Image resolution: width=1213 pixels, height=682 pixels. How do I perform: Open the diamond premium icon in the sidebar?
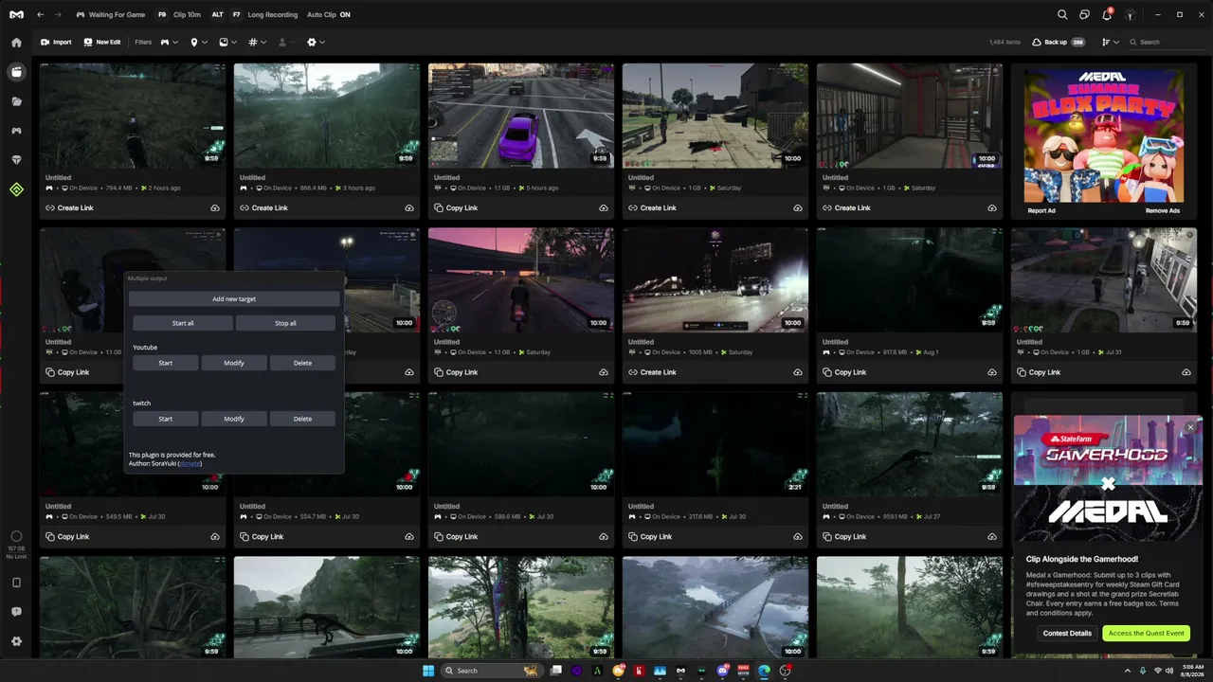click(x=16, y=160)
